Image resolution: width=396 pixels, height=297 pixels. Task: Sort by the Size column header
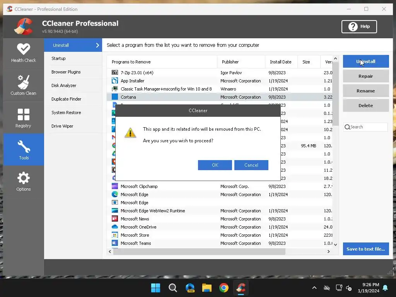pyautogui.click(x=309, y=62)
